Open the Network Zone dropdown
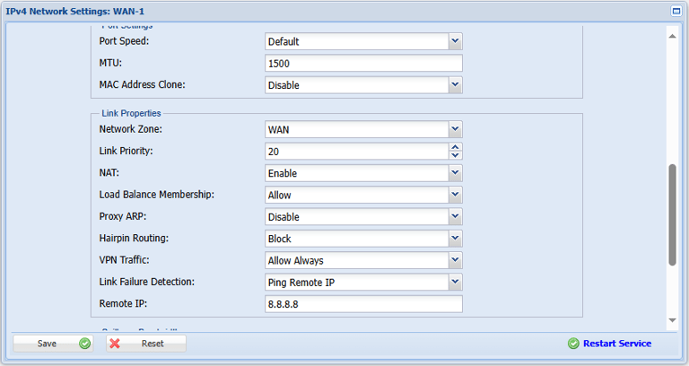Screen dimensions: 689x366 pos(455,129)
